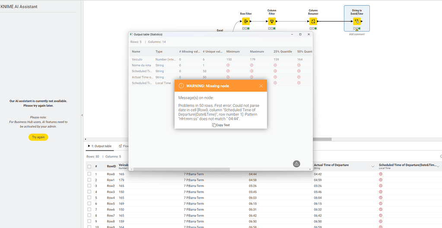This screenshot has width=442, height=228.
Task: Switch to the 1: Output table tab
Action: pyautogui.click(x=100, y=146)
